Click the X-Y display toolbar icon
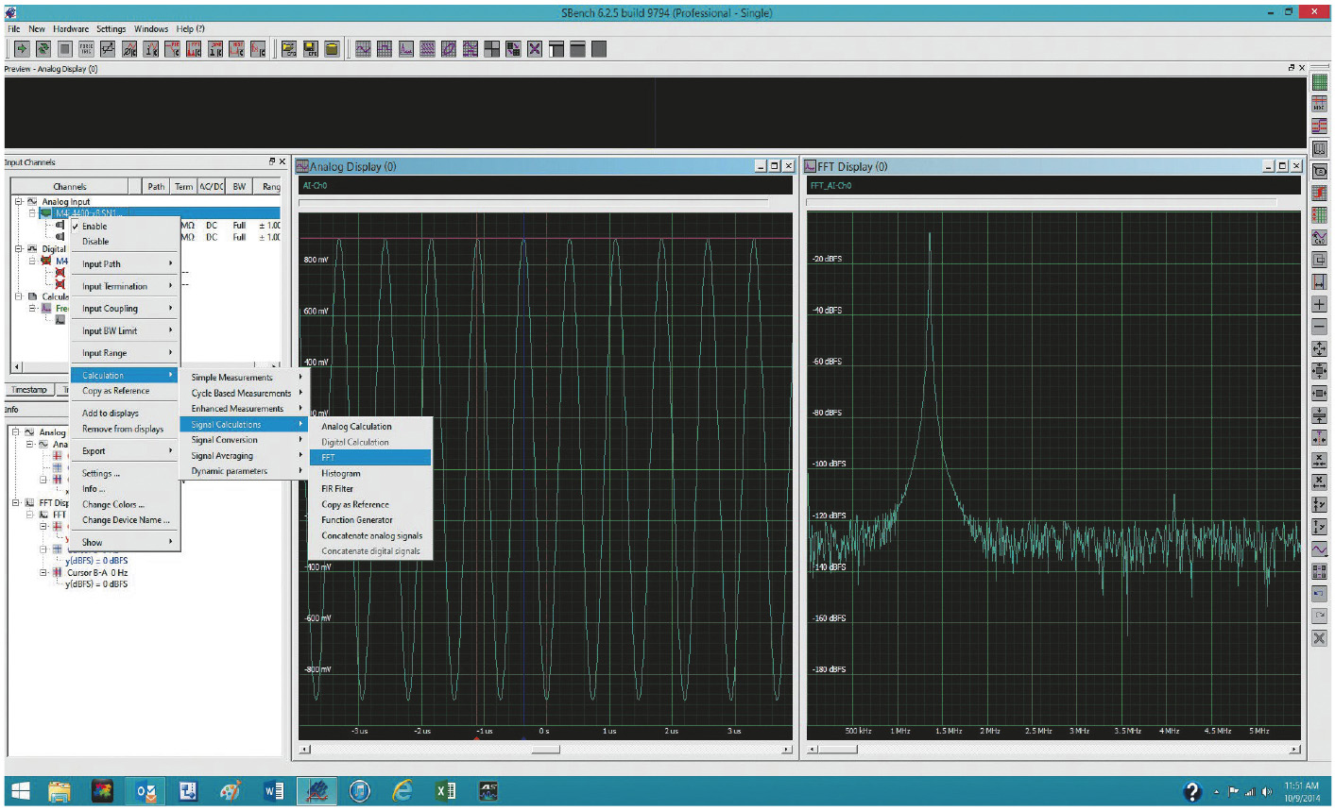This screenshot has width=1335, height=811. pyautogui.click(x=449, y=49)
